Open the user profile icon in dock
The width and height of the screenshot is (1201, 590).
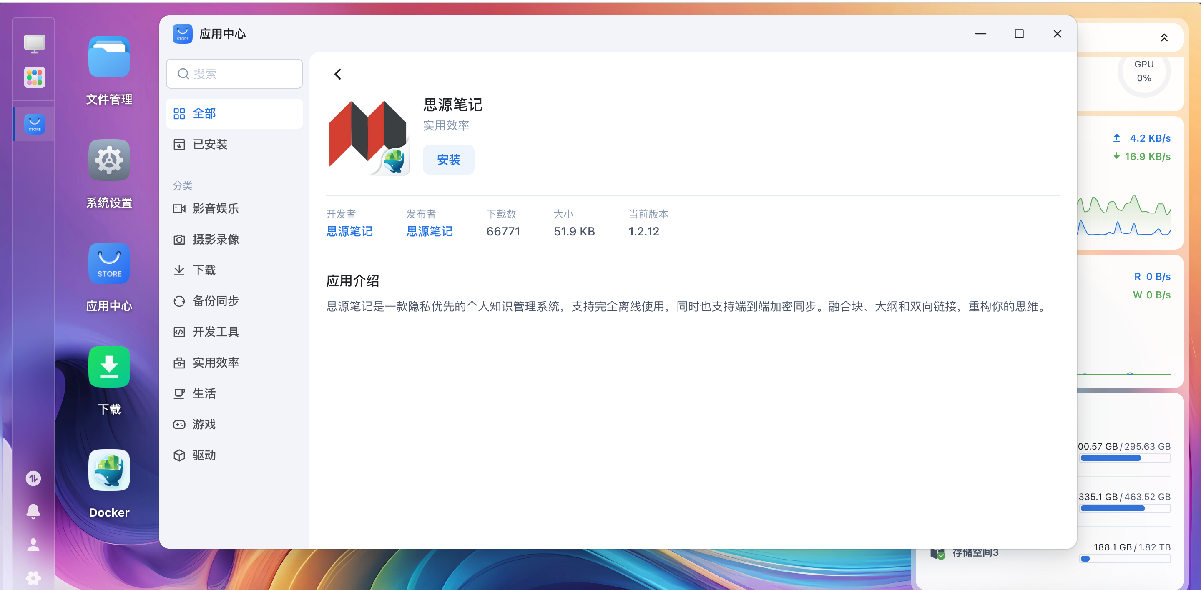point(33,544)
